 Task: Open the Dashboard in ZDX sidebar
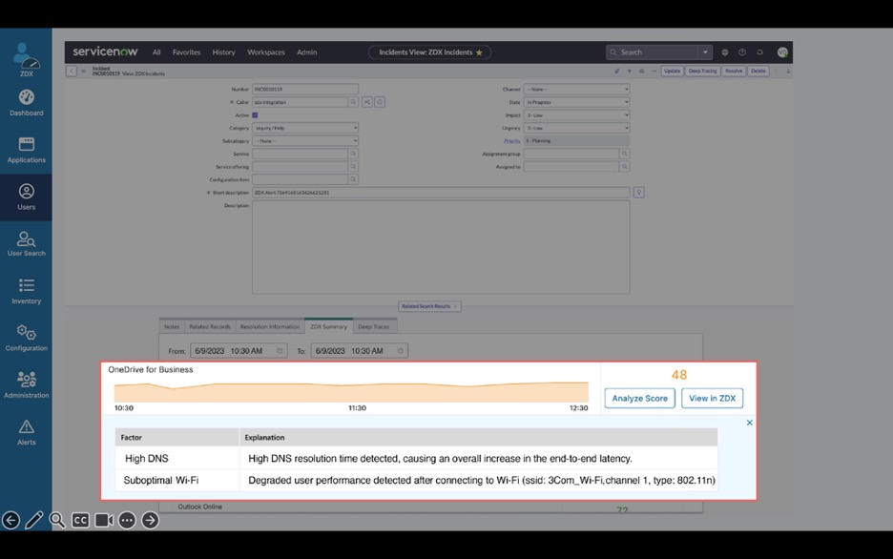point(26,103)
